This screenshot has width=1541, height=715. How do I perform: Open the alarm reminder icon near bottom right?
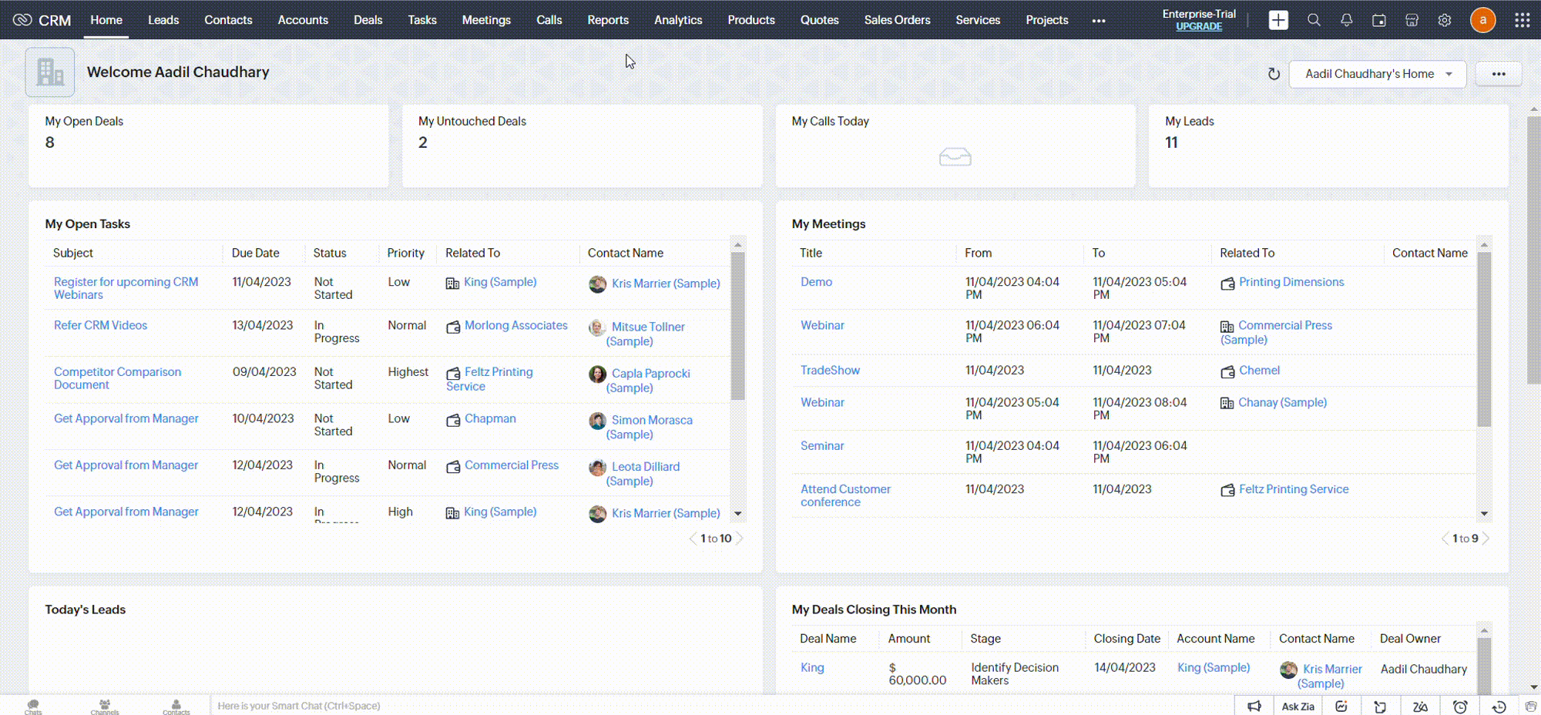1460,706
